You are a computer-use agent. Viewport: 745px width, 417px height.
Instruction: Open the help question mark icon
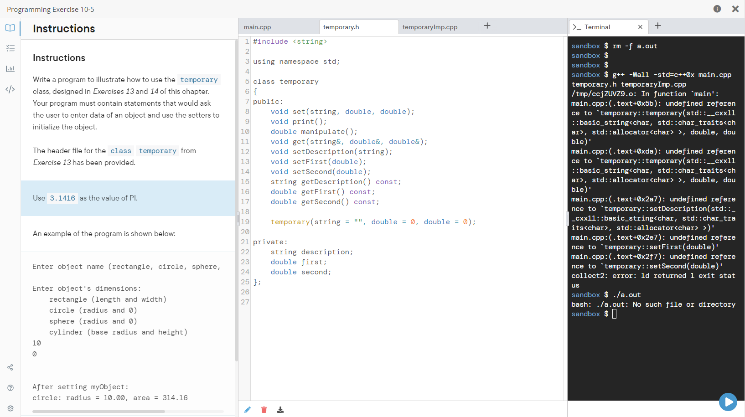[10, 388]
